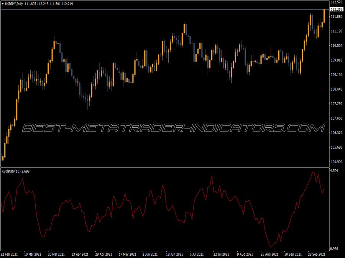
Task: Click the 104.990 price scale value
Action: (337, 162)
